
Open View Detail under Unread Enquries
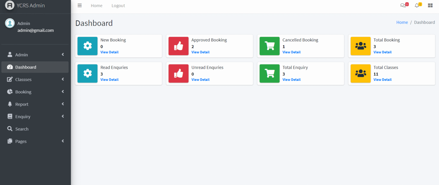[200, 80]
